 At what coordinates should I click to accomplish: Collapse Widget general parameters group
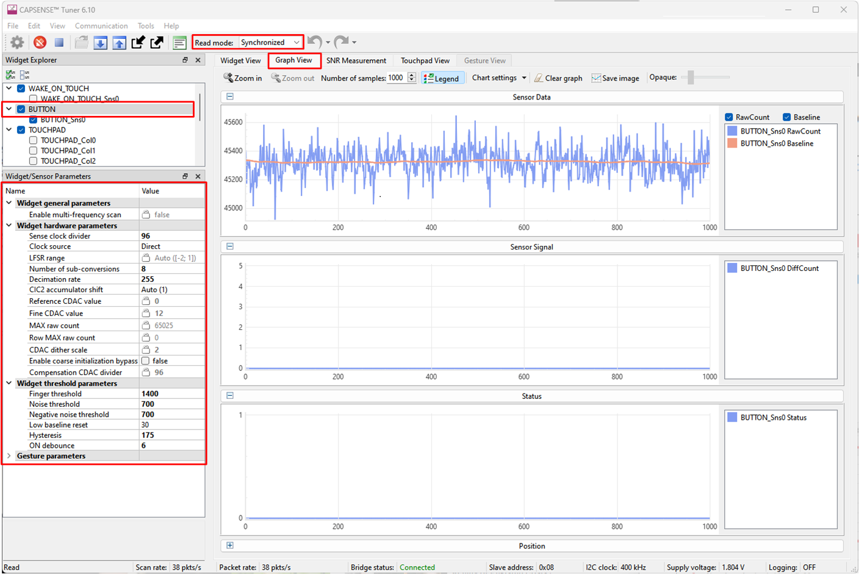[x=9, y=203]
